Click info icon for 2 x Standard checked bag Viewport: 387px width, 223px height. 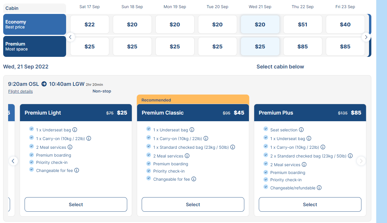tap(350, 156)
